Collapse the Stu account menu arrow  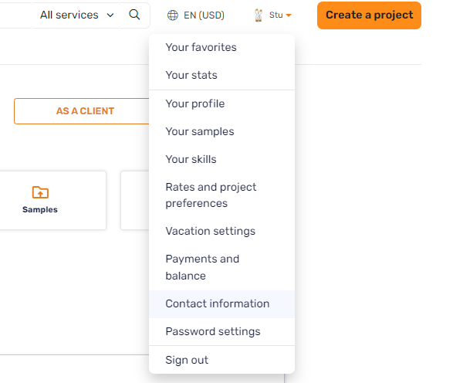(x=289, y=15)
